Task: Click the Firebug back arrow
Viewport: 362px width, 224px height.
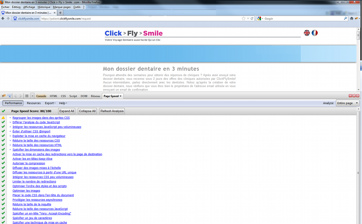Action: pos(16,96)
